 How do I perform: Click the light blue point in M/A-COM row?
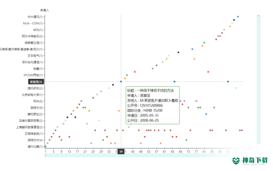click(x=232, y=23)
